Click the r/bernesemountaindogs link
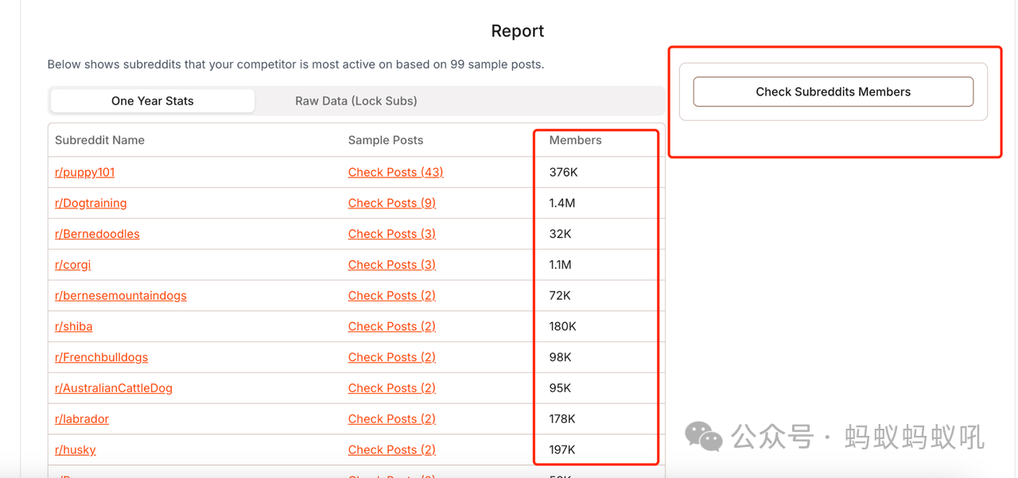 click(x=121, y=296)
